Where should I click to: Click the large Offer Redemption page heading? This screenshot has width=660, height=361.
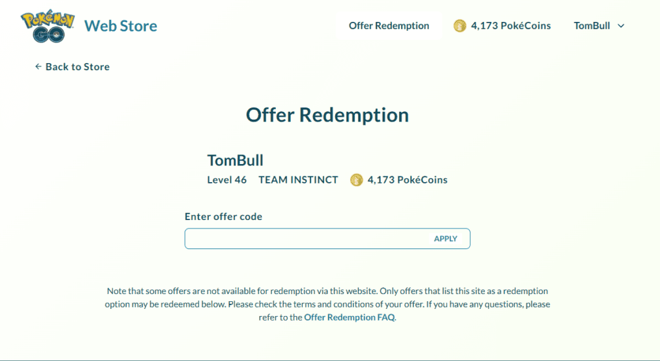327,115
